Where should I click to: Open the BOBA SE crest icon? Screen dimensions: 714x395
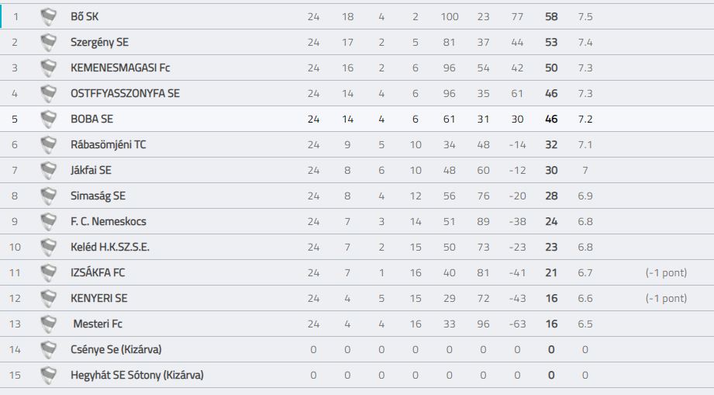coord(48,119)
